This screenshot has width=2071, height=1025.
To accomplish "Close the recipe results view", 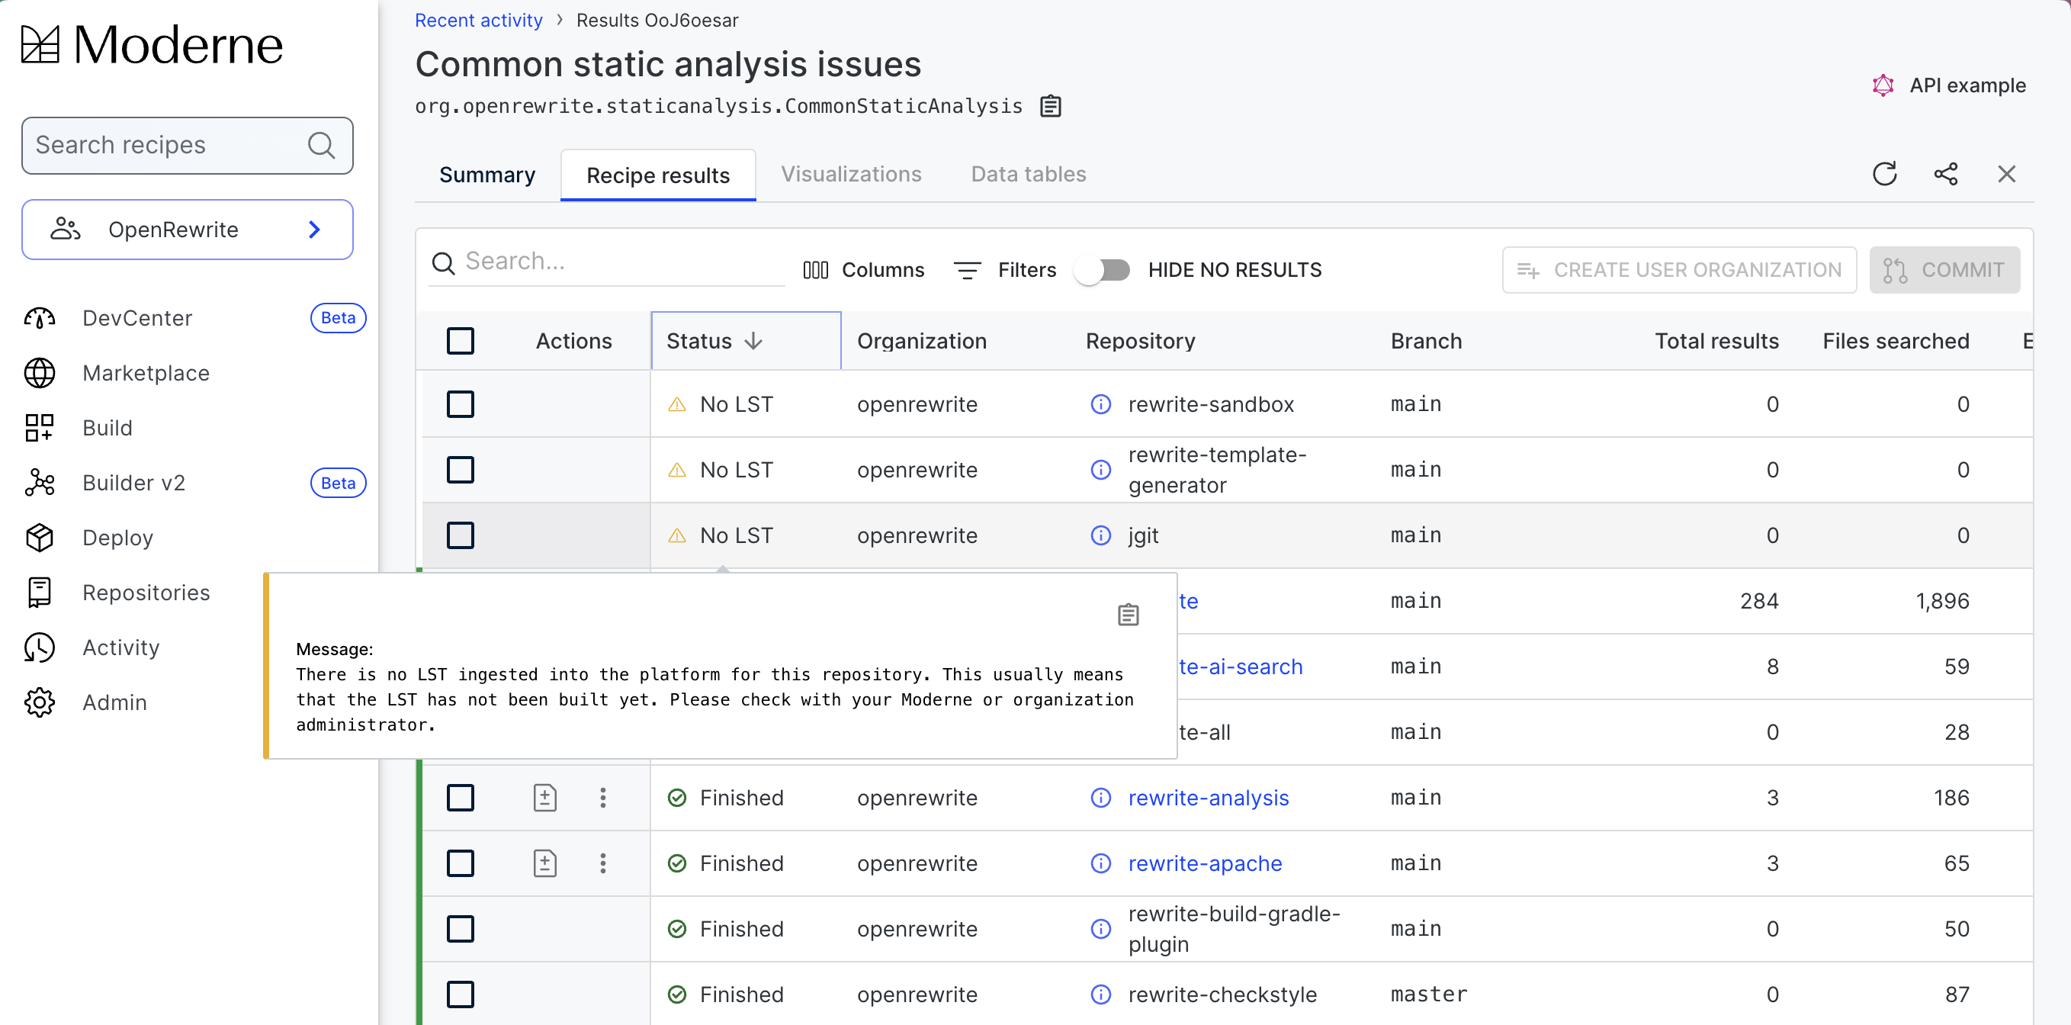I will click(x=2007, y=174).
